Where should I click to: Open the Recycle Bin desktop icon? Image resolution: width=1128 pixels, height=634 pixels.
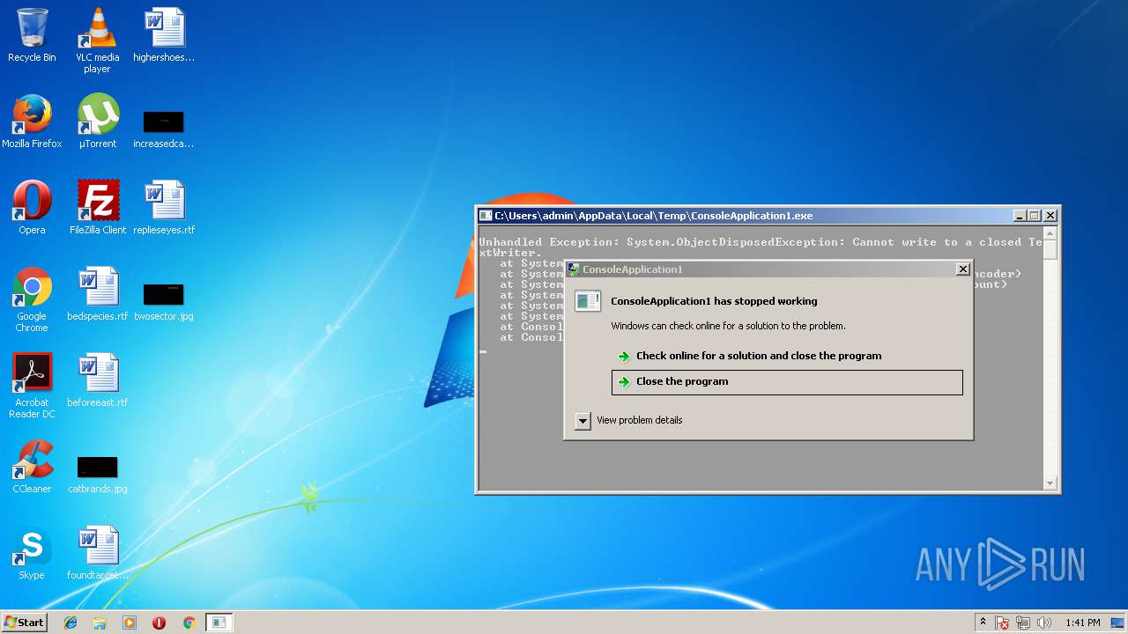[32, 35]
